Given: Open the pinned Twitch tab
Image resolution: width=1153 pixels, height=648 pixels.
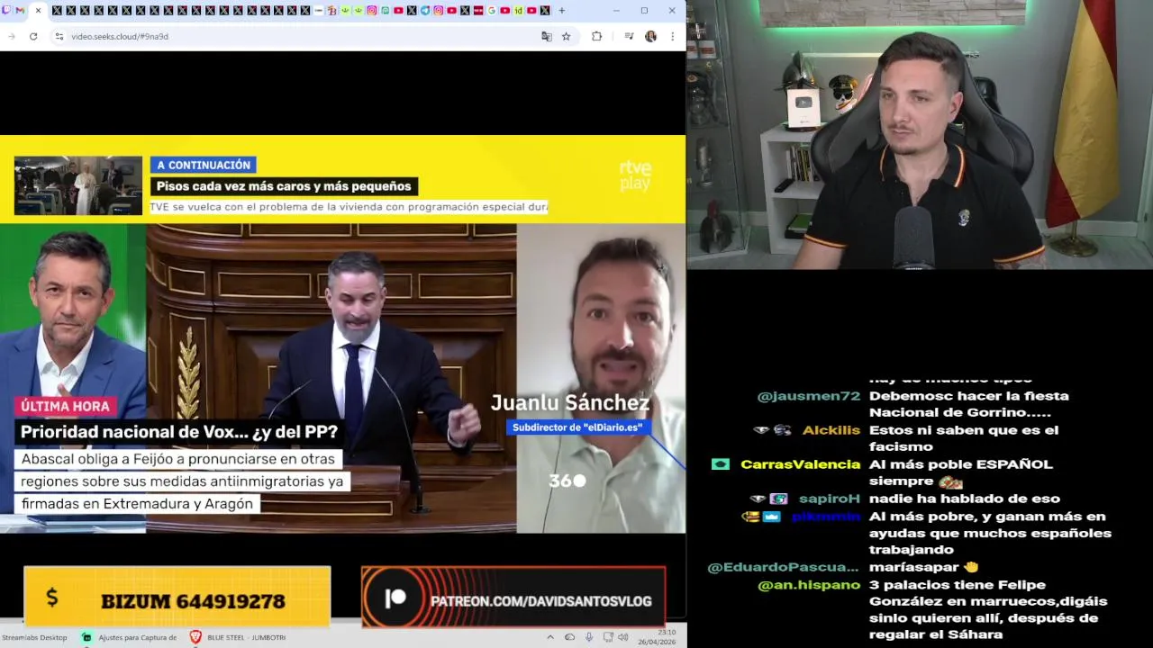Looking at the screenshot, I should (6, 10).
